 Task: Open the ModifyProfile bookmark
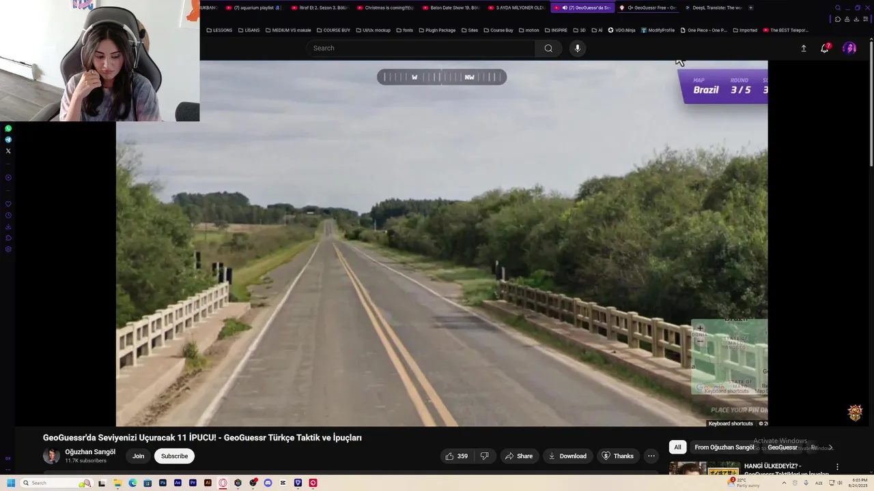click(658, 30)
